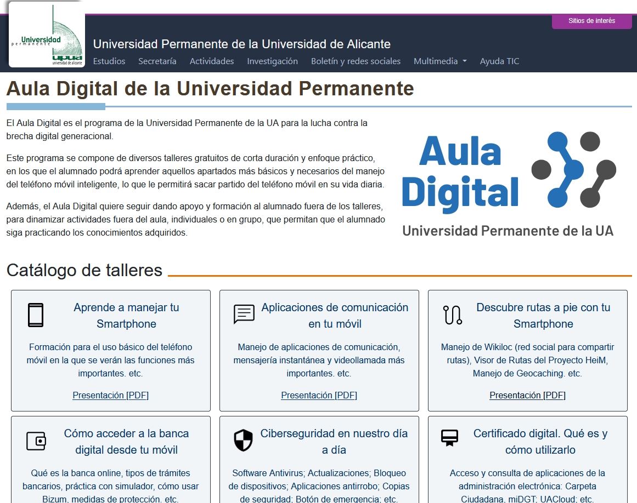Click the heading Certificado digital. Qué es y cómo utilizarlo
Viewport: 637px width, 503px height.
540,442
